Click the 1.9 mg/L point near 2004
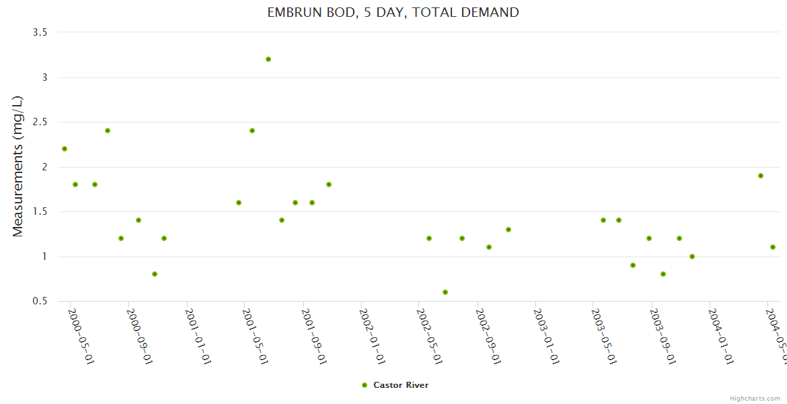 click(761, 176)
